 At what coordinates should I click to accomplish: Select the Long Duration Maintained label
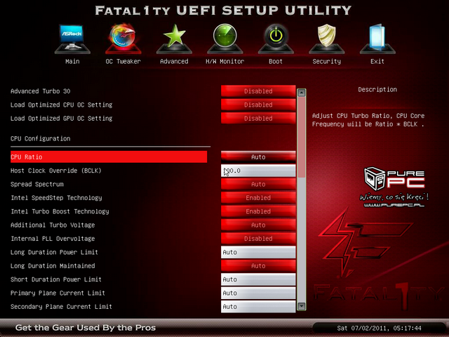(53, 266)
